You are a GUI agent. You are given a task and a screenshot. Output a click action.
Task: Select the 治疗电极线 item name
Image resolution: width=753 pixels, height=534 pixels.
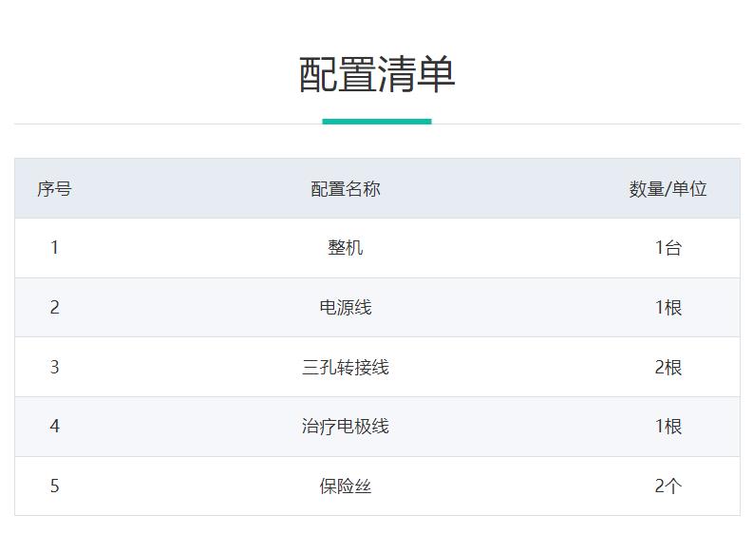[346, 427]
